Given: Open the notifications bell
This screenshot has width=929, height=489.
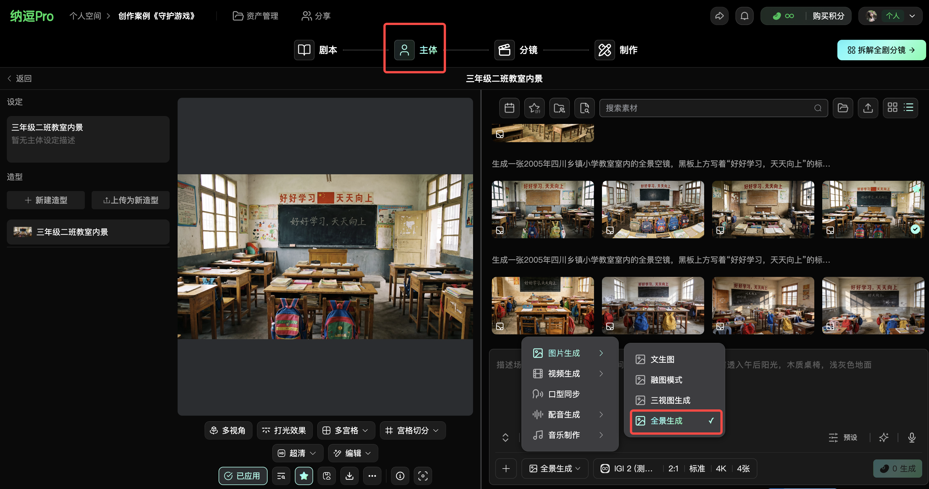Looking at the screenshot, I should [x=744, y=16].
